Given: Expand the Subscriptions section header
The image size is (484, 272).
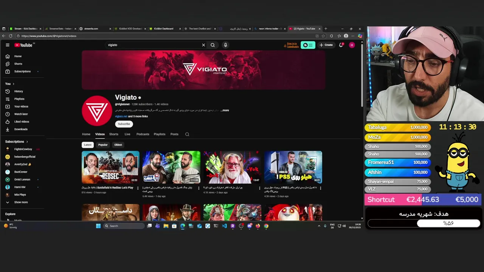Looking at the screenshot, I should point(17,142).
